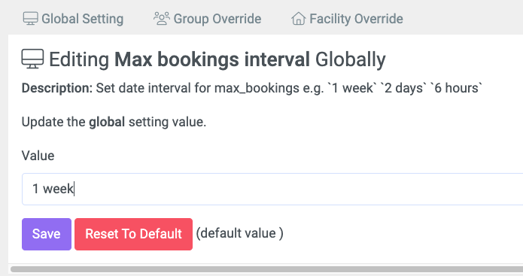
Task: Focus the Value input field
Action: [x=272, y=189]
